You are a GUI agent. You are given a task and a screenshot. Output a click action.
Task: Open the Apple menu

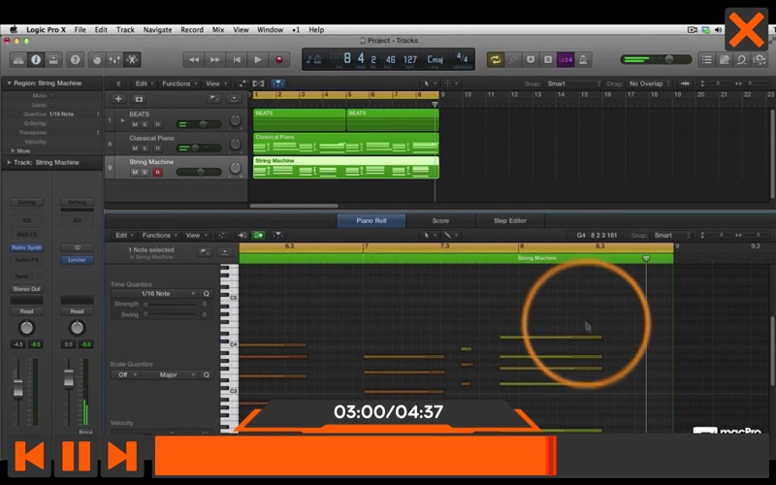(14, 30)
